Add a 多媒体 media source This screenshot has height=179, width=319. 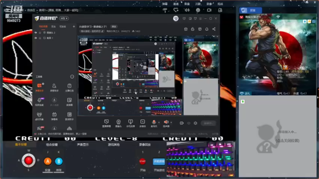point(143,123)
